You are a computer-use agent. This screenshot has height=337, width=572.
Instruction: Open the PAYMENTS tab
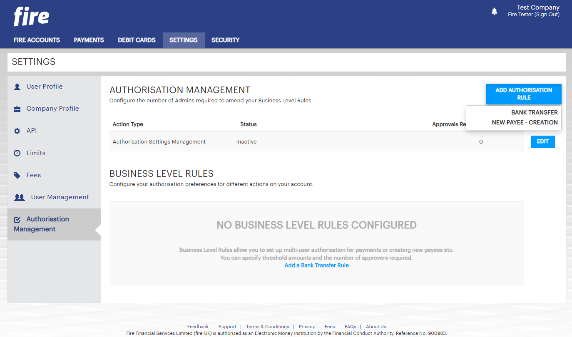click(x=89, y=40)
